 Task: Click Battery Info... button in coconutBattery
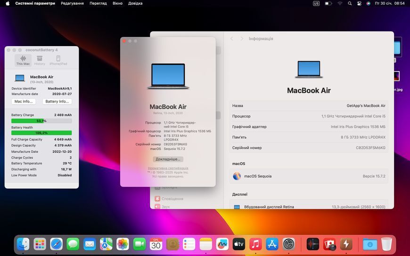(57, 101)
